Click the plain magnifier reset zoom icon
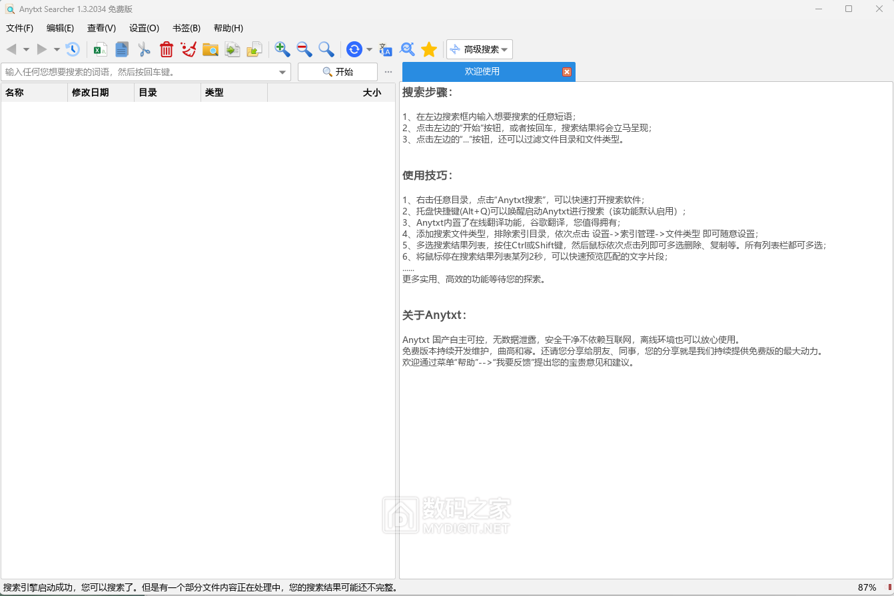 tap(326, 49)
